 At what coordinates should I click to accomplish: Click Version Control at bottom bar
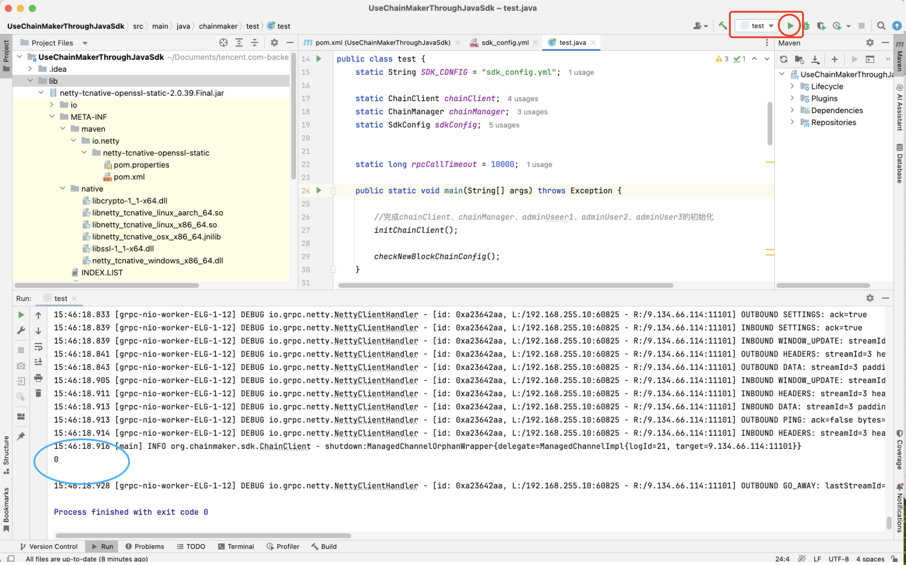click(49, 546)
